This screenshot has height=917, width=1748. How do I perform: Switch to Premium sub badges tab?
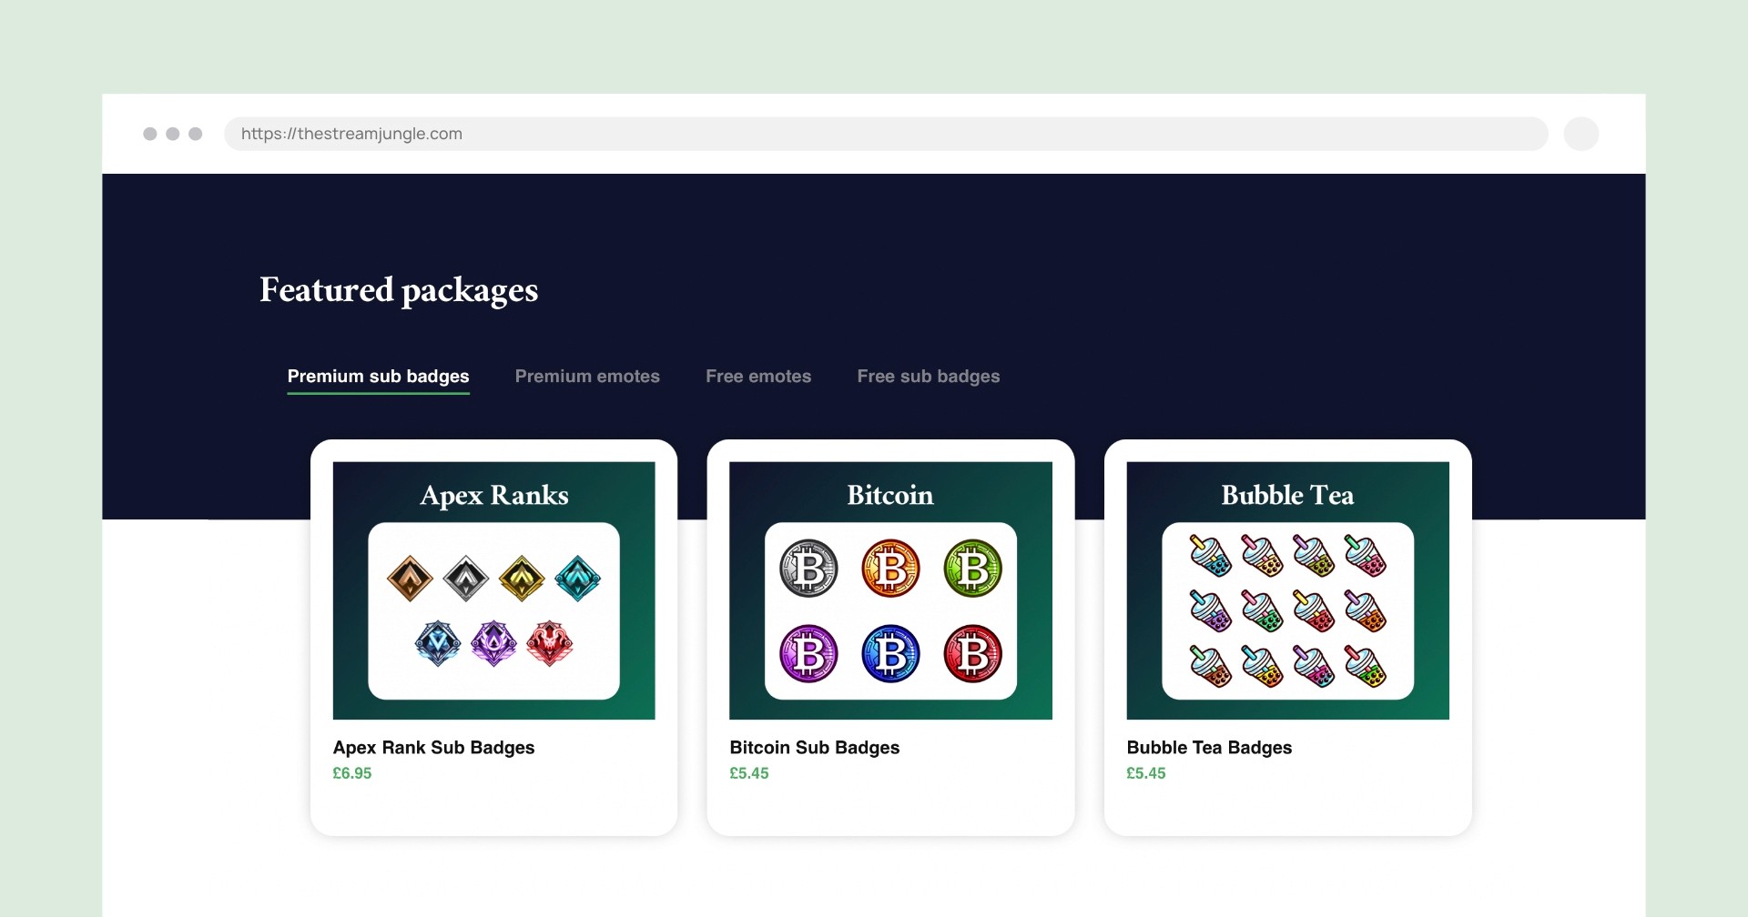point(378,377)
